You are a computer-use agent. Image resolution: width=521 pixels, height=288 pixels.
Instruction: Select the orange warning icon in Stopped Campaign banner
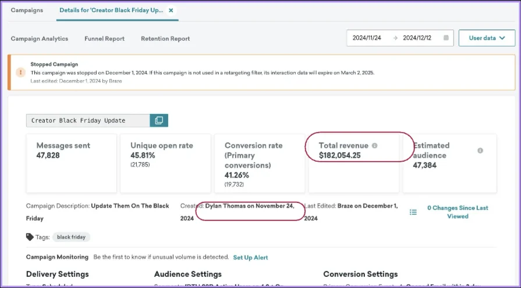tap(20, 72)
